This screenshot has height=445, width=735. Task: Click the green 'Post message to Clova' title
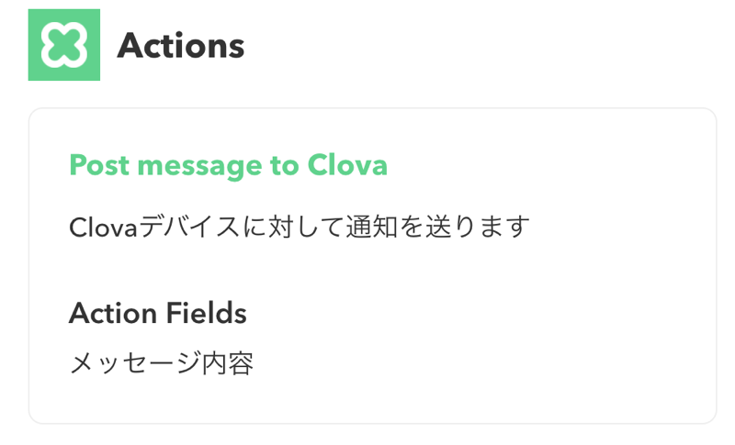point(228,165)
